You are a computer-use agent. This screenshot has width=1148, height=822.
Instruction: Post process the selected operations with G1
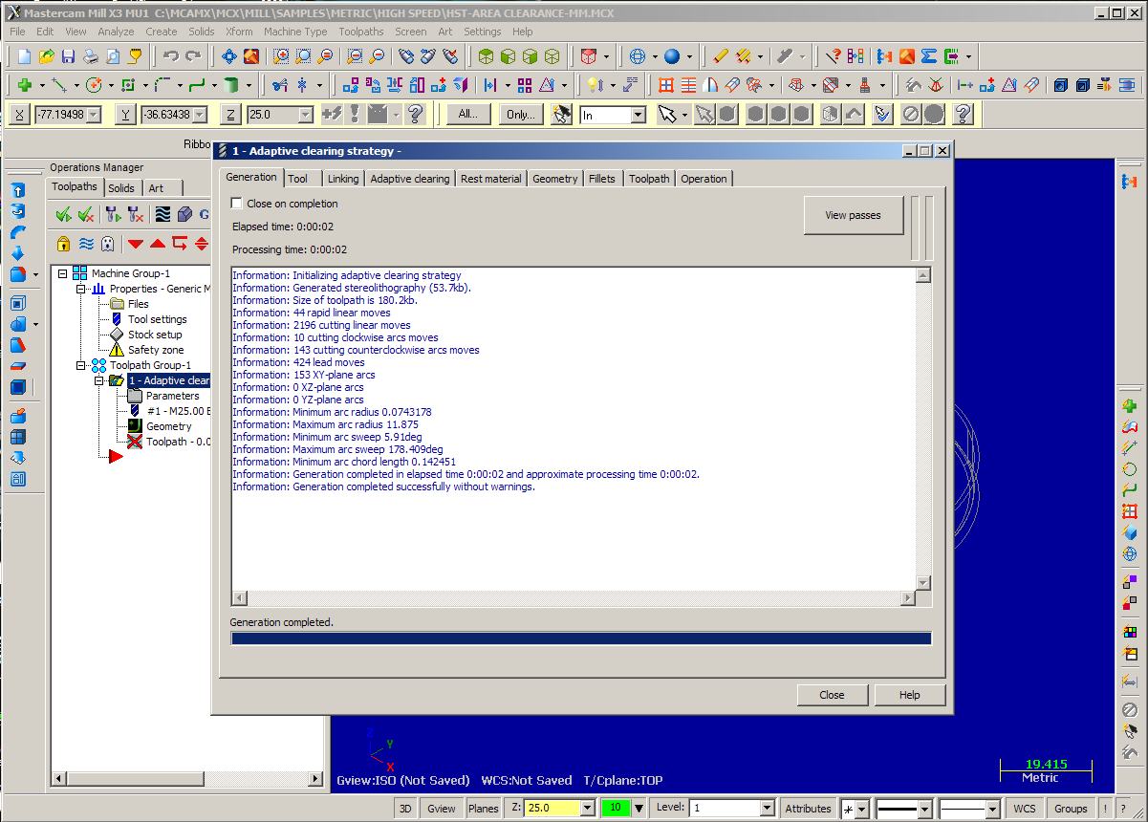pyautogui.click(x=204, y=214)
